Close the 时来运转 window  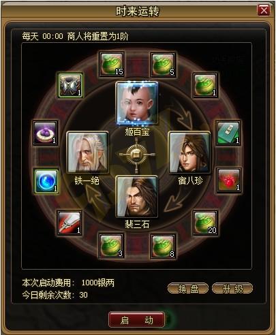pos(263,10)
